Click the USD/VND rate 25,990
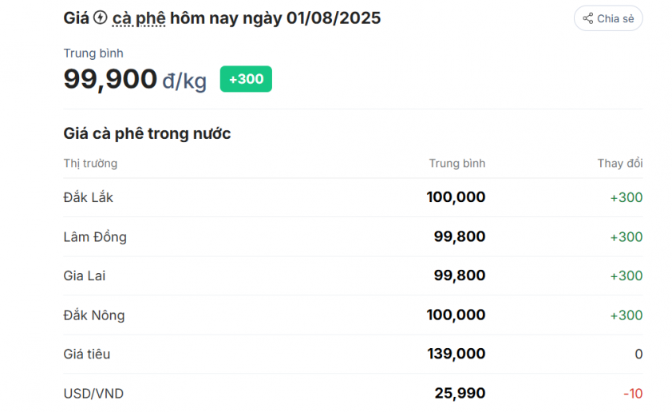 pyautogui.click(x=460, y=394)
